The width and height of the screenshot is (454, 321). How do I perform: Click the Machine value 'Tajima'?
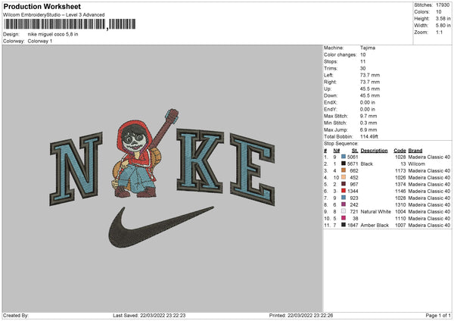(368, 48)
